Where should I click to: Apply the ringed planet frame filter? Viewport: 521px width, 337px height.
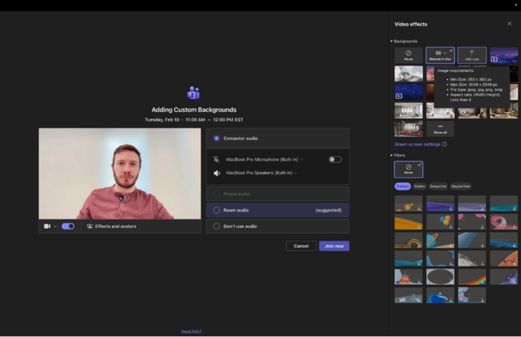pyautogui.click(x=440, y=240)
